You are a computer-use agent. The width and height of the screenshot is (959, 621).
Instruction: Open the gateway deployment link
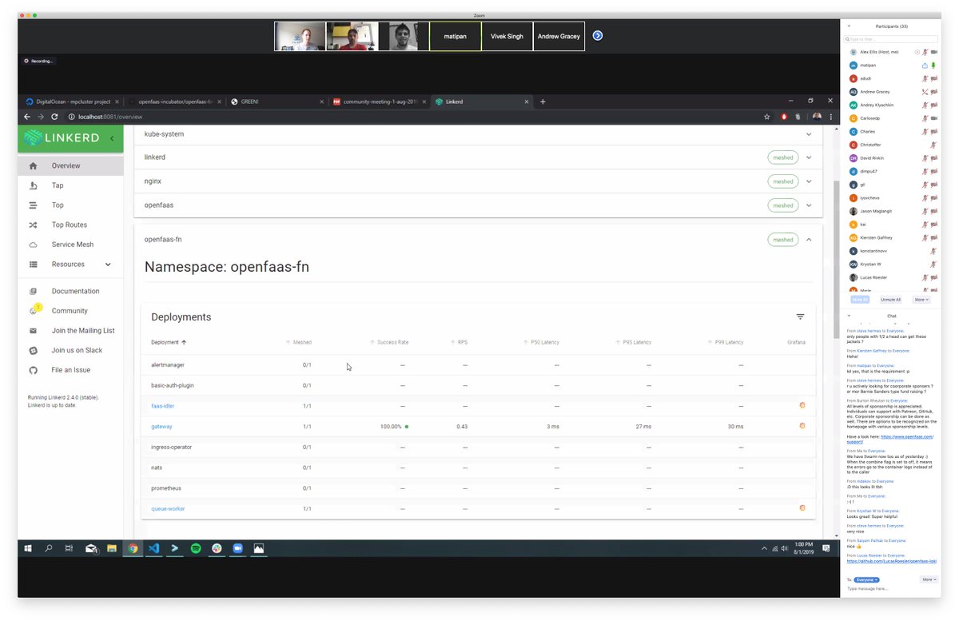(x=162, y=427)
